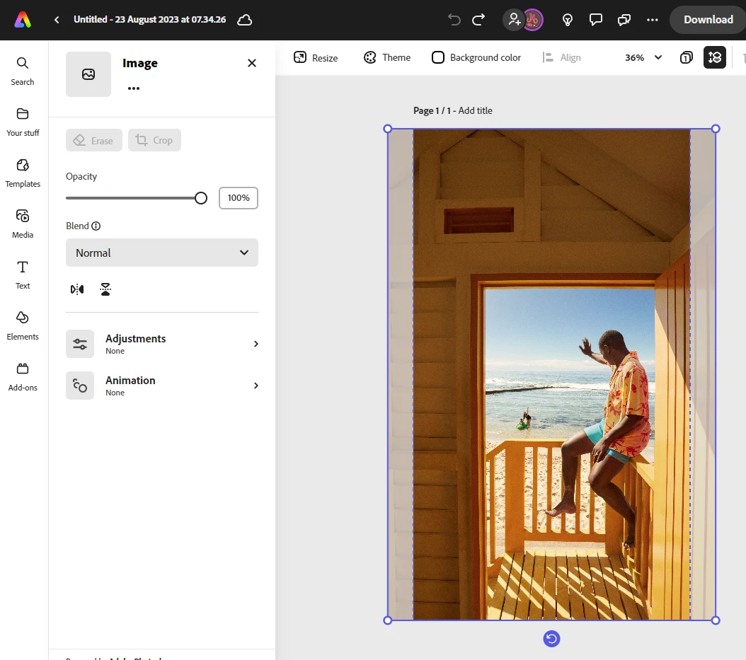Open Add-ons in the sidebar
The width and height of the screenshot is (746, 660).
coord(23,376)
